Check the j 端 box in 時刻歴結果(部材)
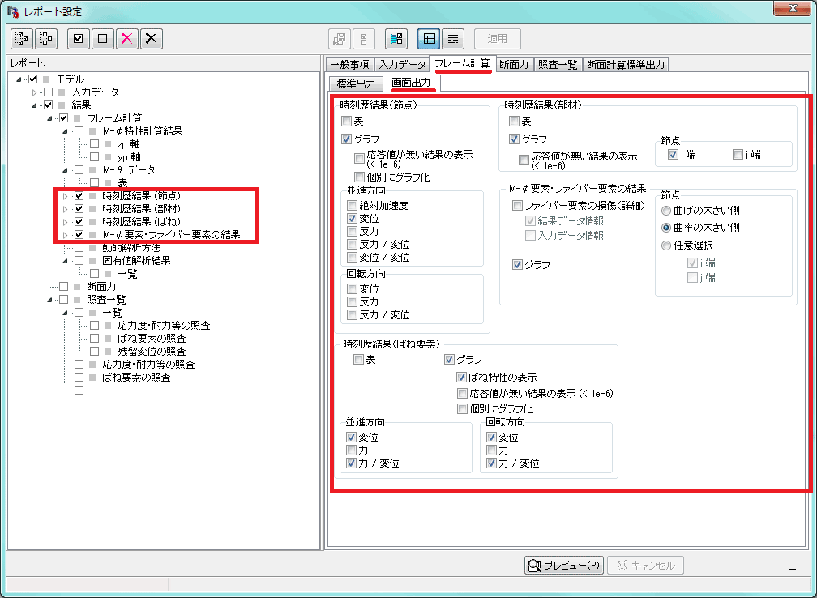Viewport: 817px width, 598px height. pyautogui.click(x=738, y=154)
